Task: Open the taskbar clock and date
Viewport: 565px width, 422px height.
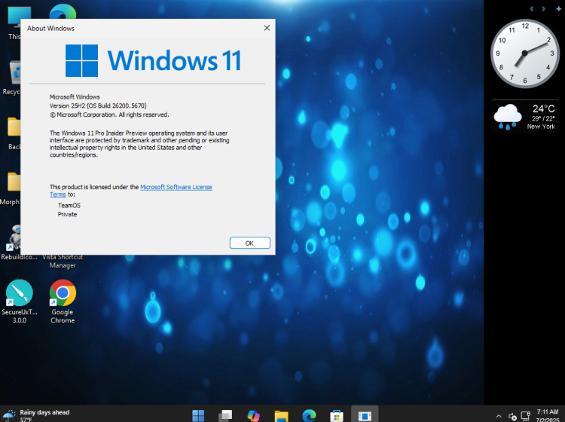Action: point(547,415)
